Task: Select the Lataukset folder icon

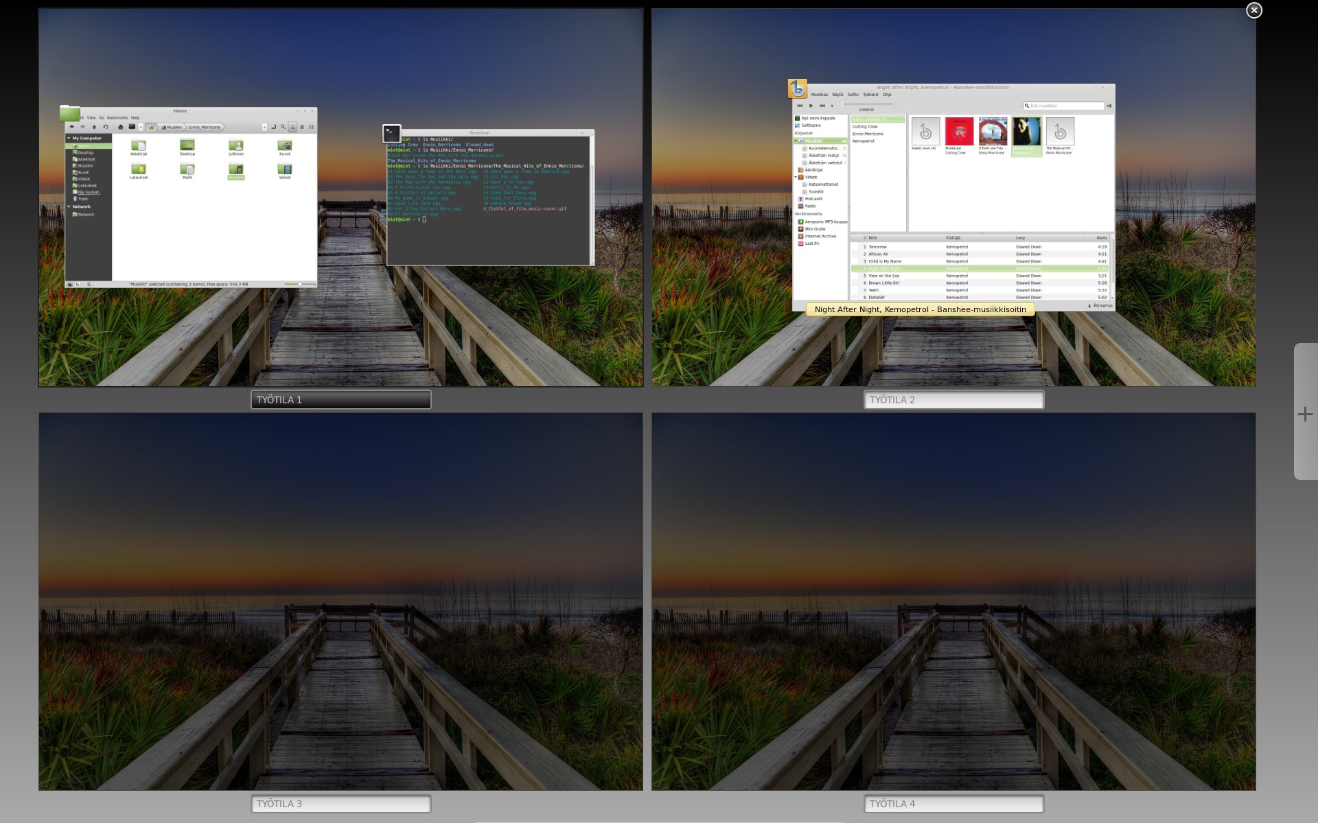Action: pos(139,169)
